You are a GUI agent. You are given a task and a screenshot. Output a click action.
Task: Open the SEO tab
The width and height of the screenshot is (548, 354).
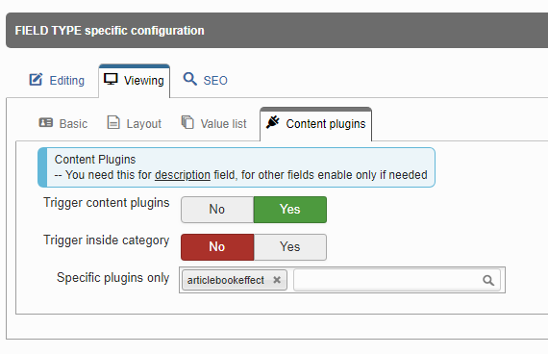click(206, 81)
